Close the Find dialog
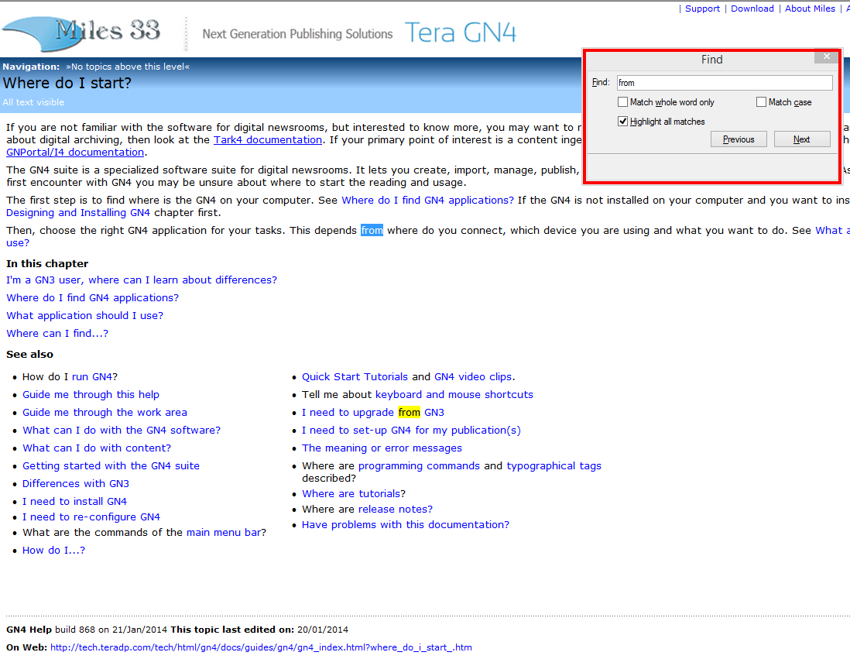Viewport: 850px width, 659px height. click(826, 57)
